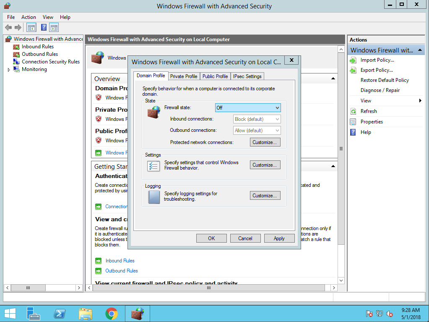429x322 pixels.
Task: Click Apply in the properties dialog
Action: tap(279, 238)
